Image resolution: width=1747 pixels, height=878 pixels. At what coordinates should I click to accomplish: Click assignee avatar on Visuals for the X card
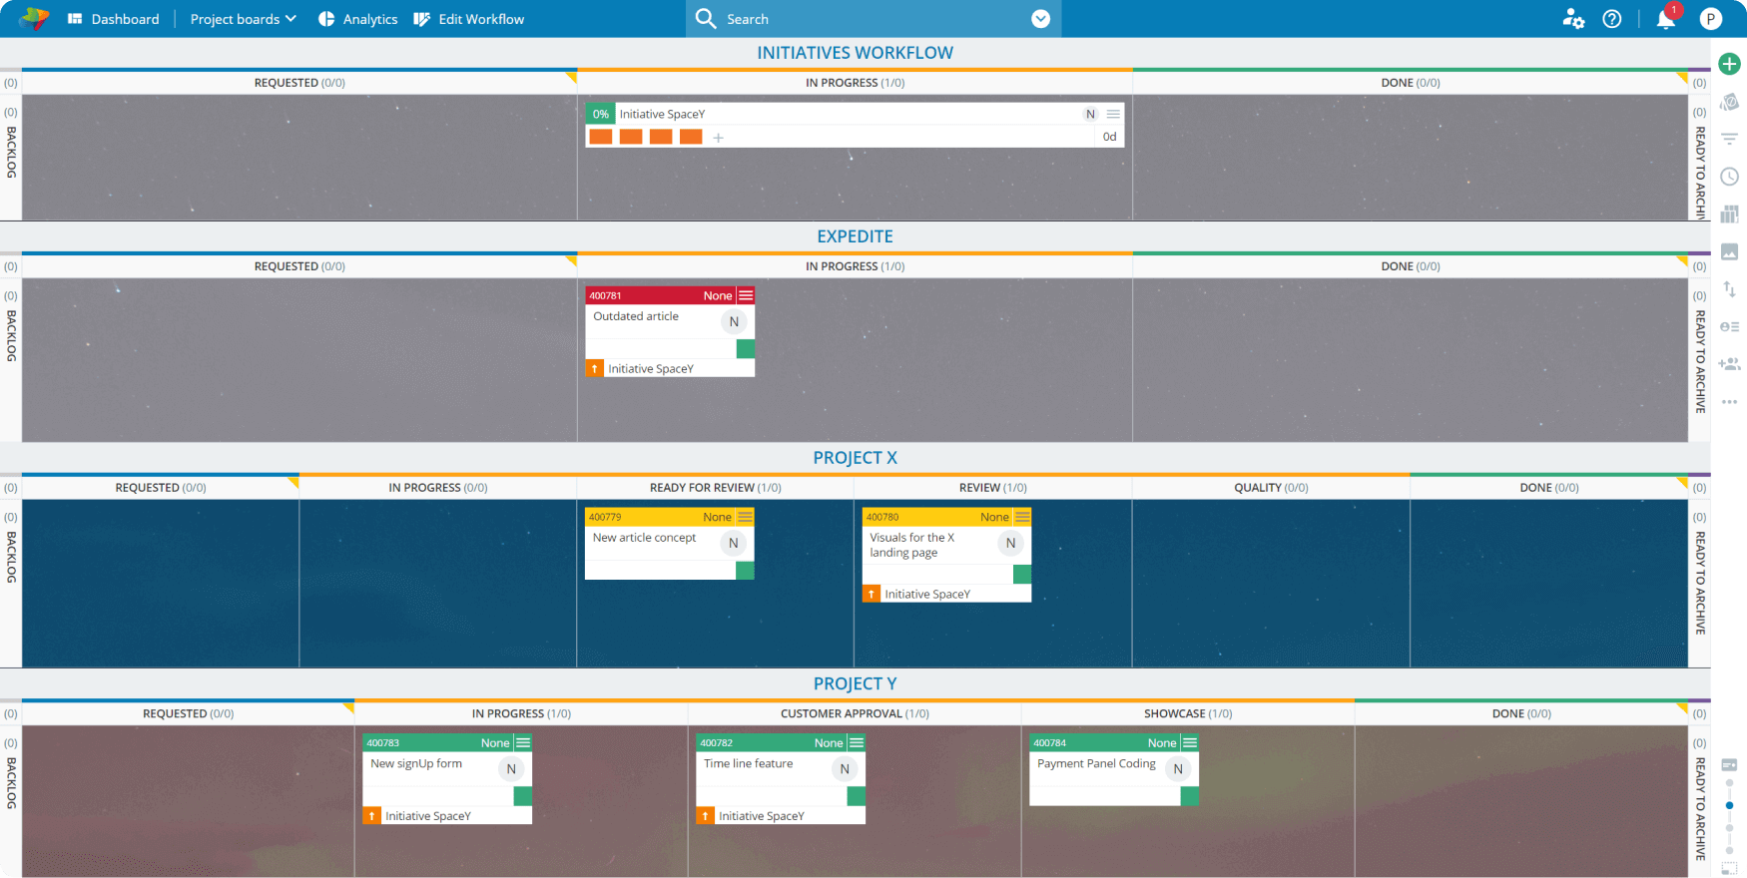(x=1010, y=543)
